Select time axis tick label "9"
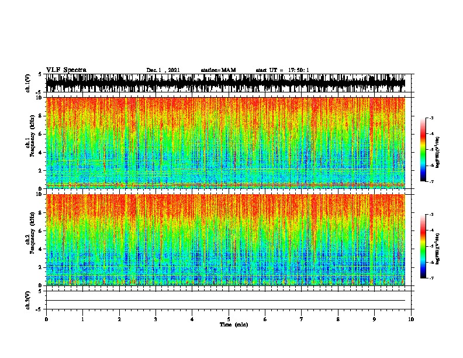Image resolution: width=463 pixels, height=358 pixels. pyautogui.click(x=374, y=319)
